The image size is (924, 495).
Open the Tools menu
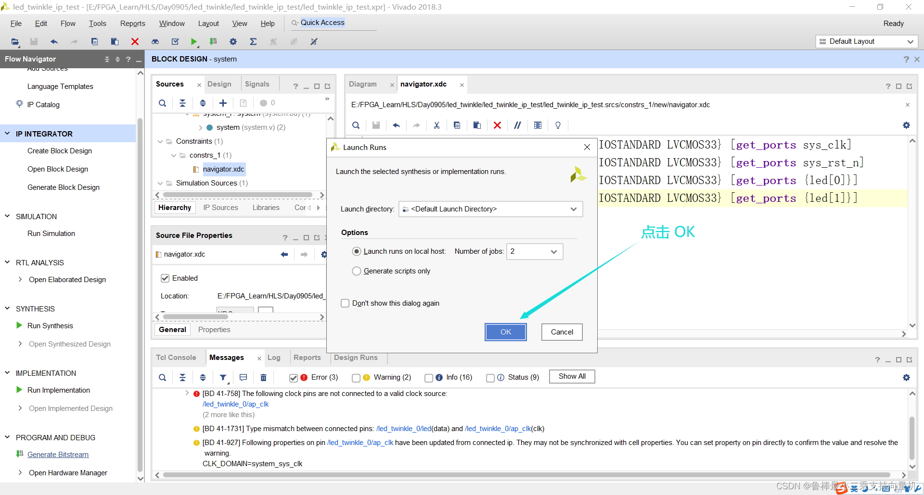pos(97,24)
